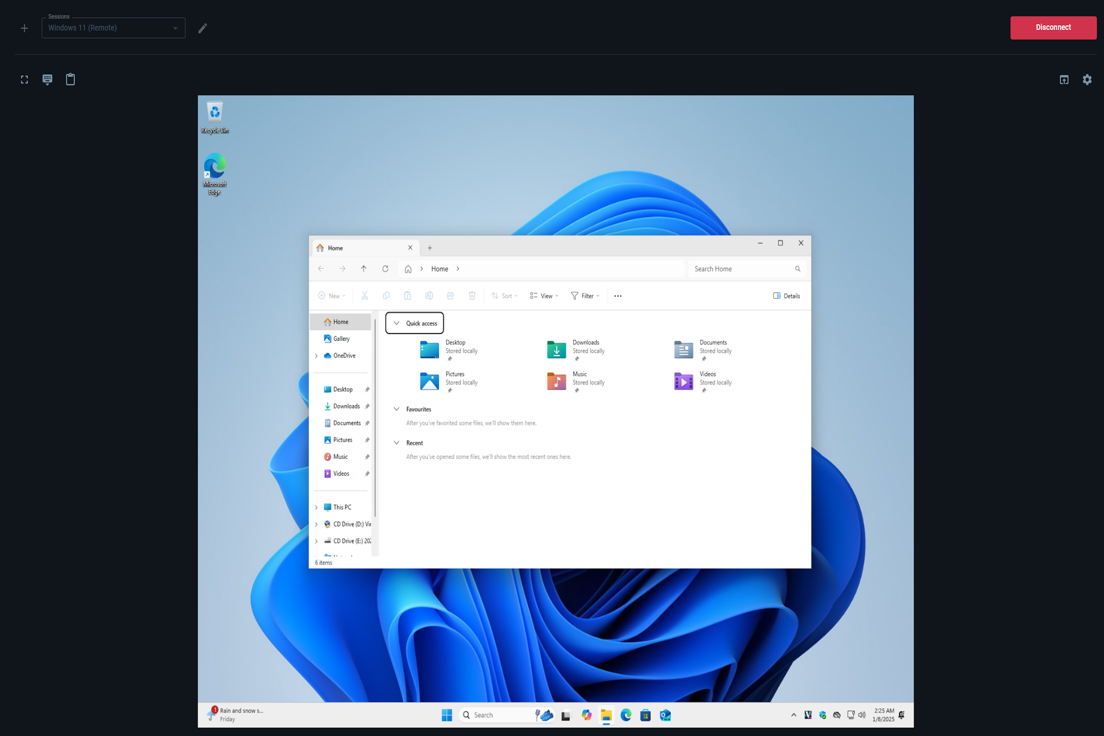Screen dimensions: 1104x736
Task: Open the Filter dropdown menu
Action: [x=585, y=296]
